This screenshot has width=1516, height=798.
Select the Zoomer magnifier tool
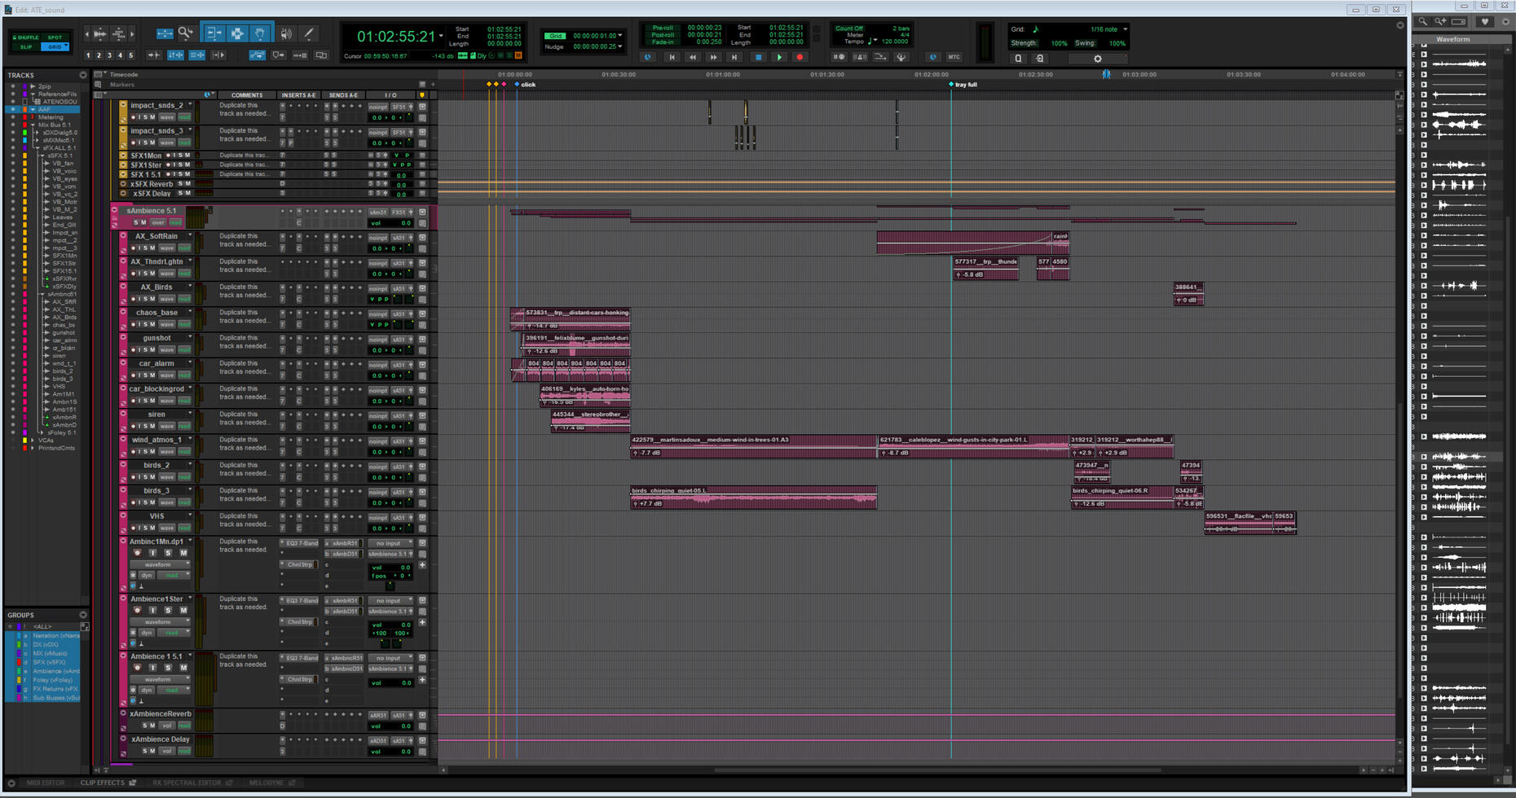click(x=186, y=33)
